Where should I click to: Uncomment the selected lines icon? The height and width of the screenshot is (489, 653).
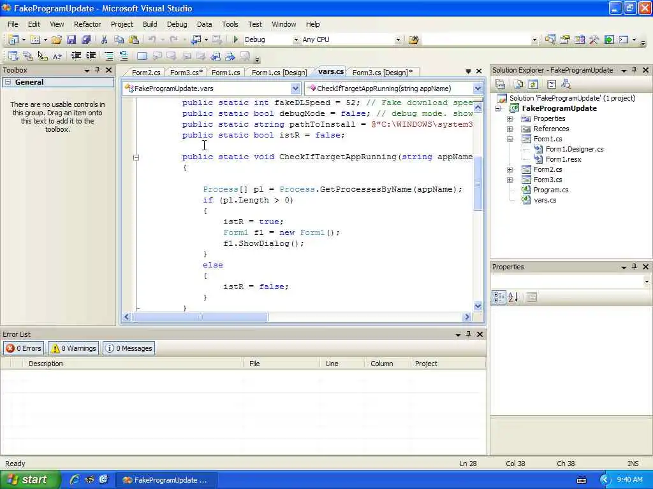pos(124,56)
